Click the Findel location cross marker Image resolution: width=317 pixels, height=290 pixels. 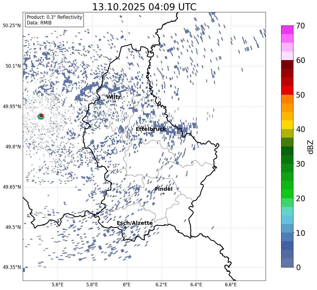[163, 194]
